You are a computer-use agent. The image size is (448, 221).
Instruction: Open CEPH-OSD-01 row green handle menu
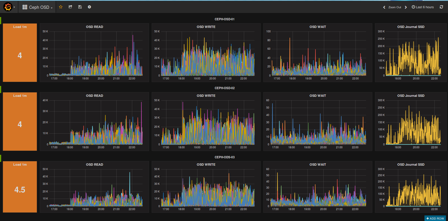[1, 20]
